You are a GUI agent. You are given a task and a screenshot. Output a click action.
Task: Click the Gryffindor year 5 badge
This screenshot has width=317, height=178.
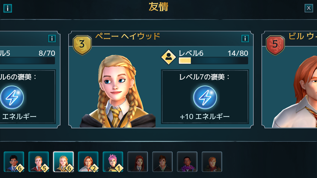[275, 45]
